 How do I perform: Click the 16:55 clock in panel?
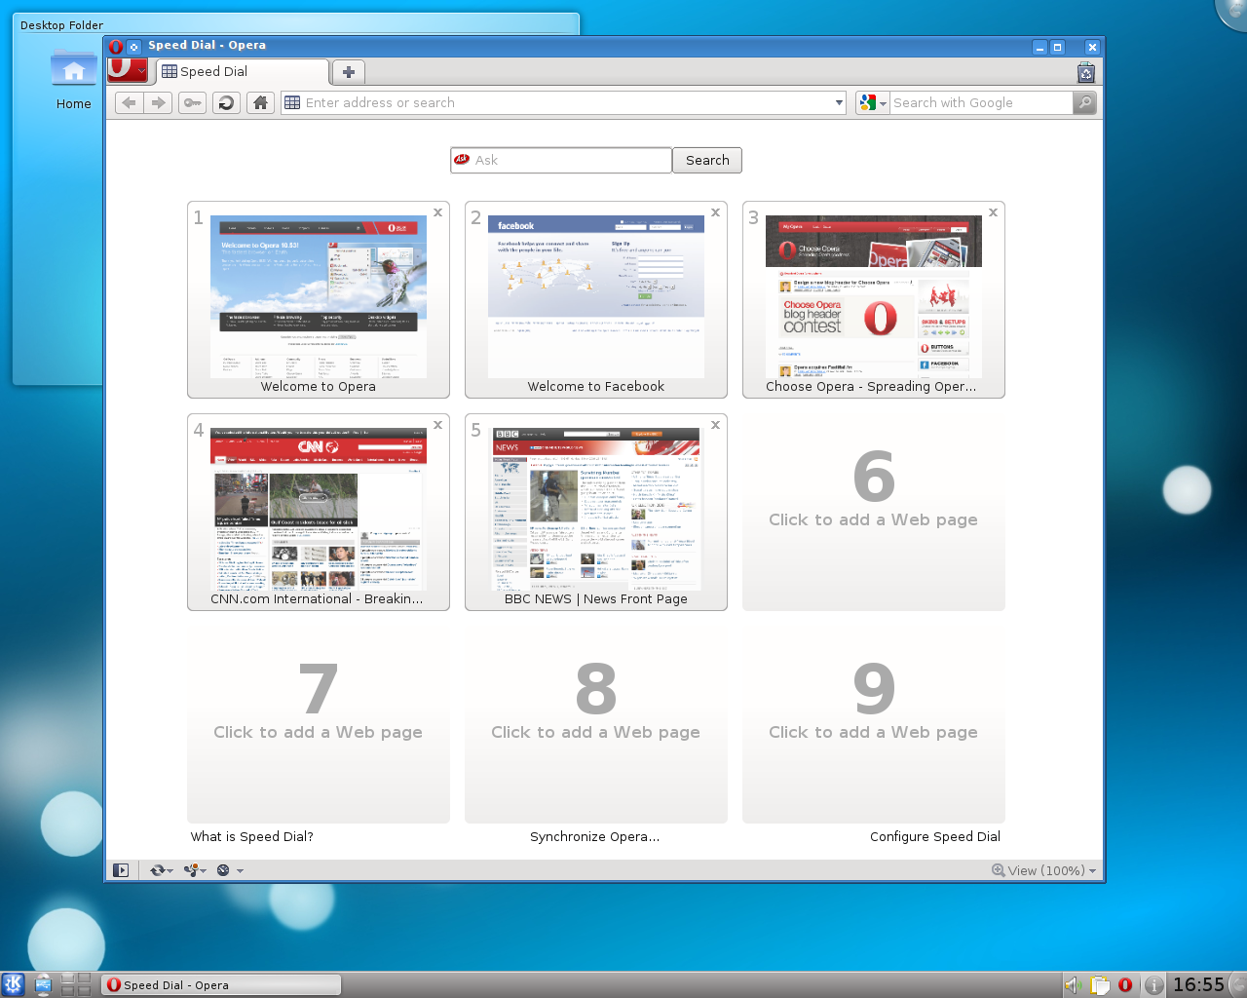point(1198,984)
